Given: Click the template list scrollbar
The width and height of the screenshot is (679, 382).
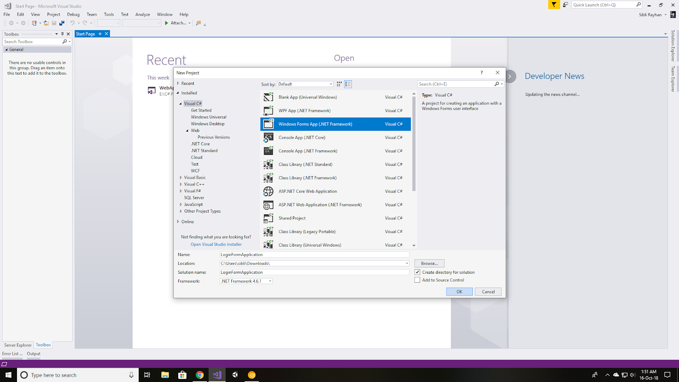Looking at the screenshot, I should [414, 144].
